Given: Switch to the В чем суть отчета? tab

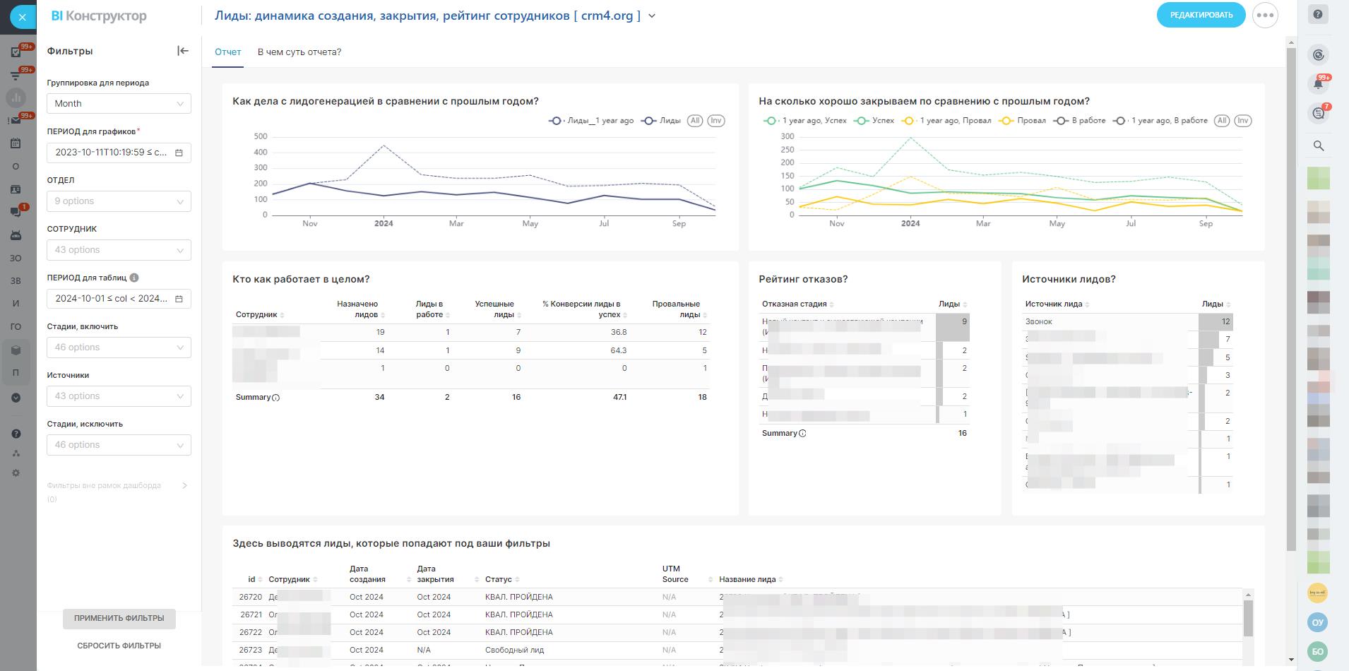Looking at the screenshot, I should pyautogui.click(x=299, y=52).
